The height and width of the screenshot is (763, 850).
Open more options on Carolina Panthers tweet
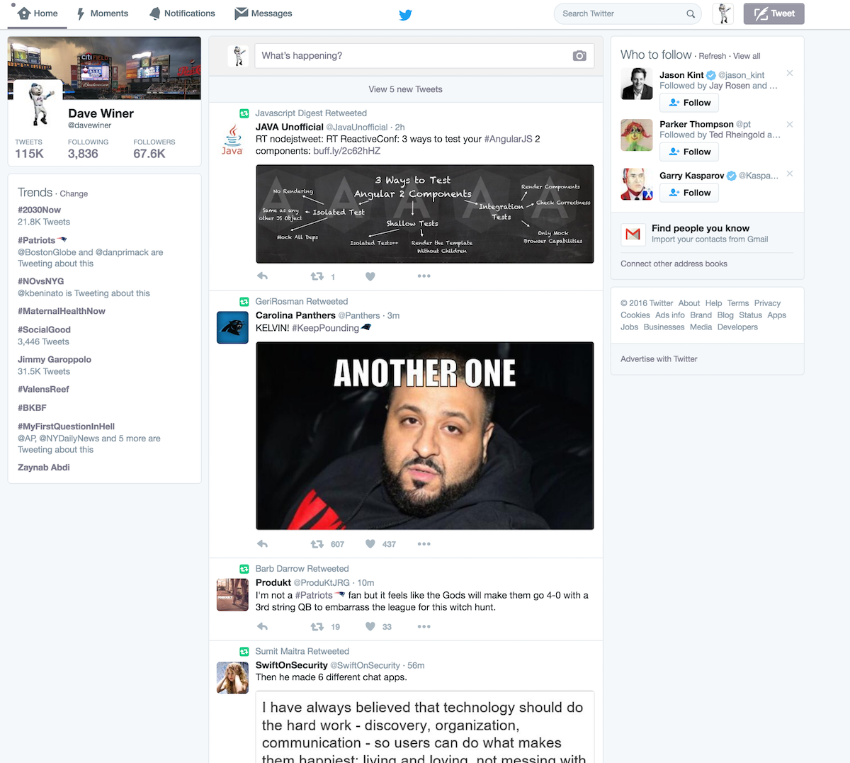pos(424,544)
